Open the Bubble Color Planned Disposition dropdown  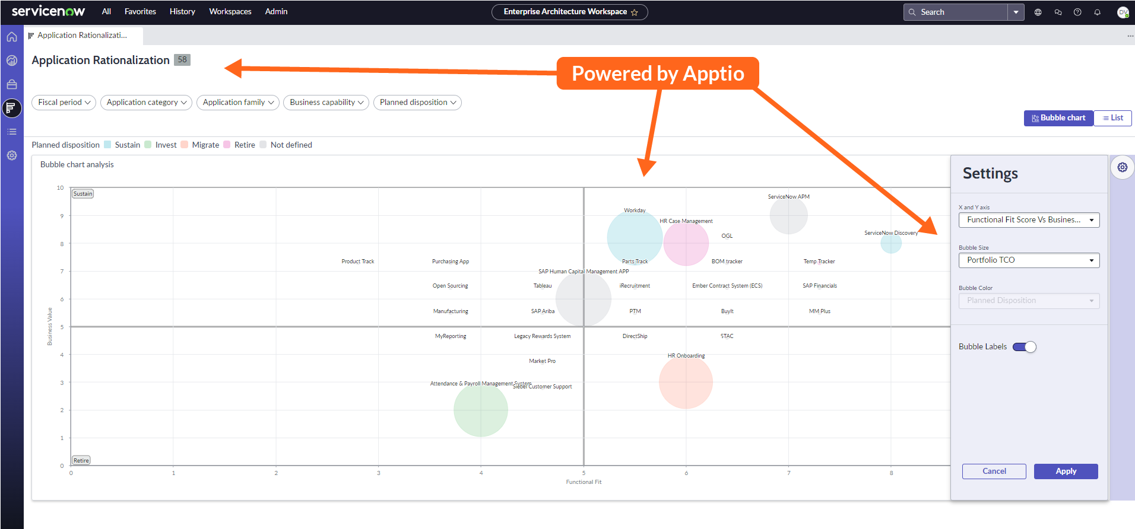[1029, 301]
